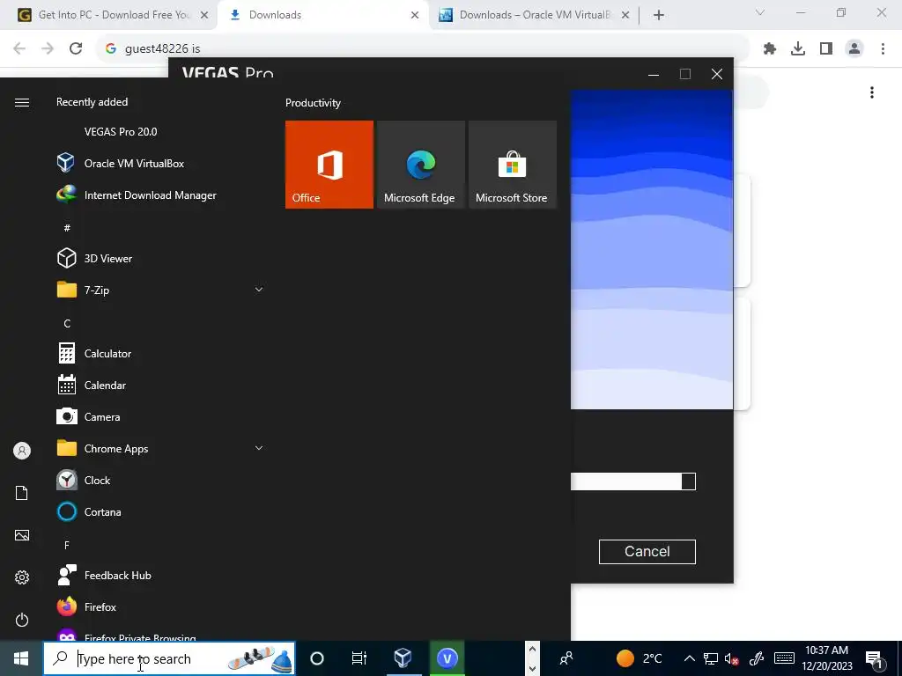Expand the Chrome Apps folder

(160, 448)
